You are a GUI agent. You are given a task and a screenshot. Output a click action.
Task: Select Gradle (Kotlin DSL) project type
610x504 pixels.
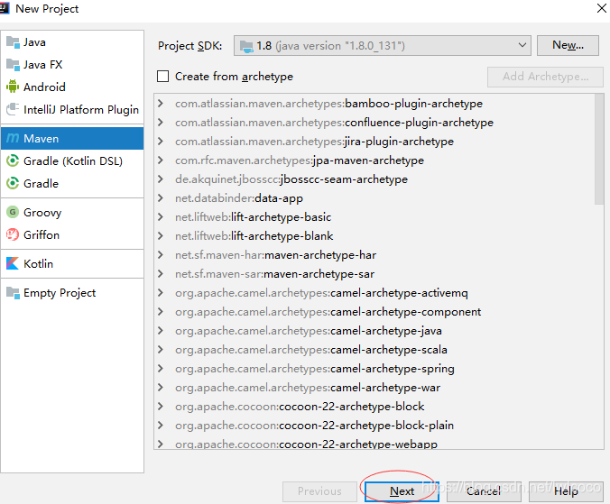[72, 160]
